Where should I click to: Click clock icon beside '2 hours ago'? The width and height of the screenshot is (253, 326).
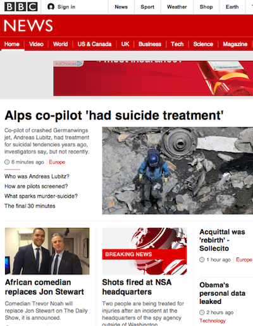click(x=202, y=313)
